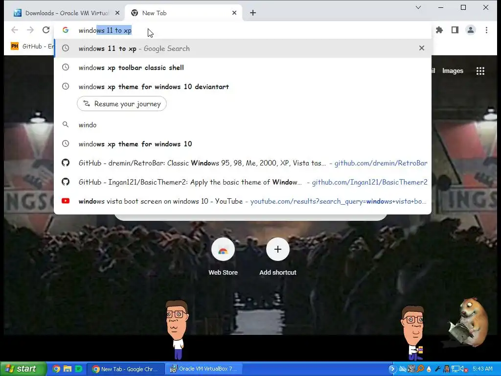Screen dimensions: 501x376
Task: Click the muted volume speaker tray icon
Action: point(464,369)
